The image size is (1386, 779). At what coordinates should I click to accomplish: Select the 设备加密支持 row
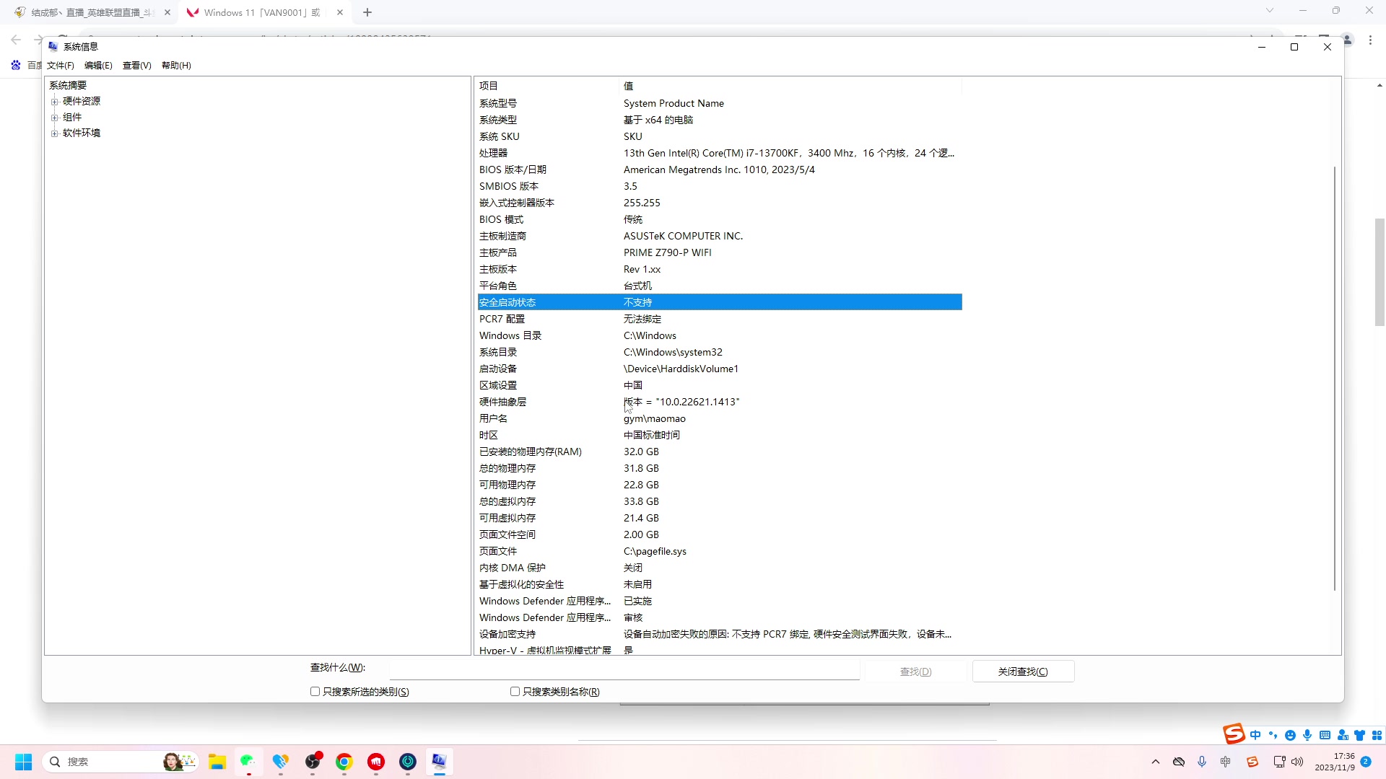click(720, 634)
